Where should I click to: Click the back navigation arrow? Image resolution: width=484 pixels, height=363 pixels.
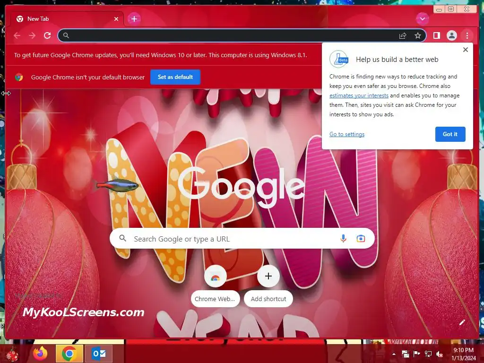[x=17, y=35]
